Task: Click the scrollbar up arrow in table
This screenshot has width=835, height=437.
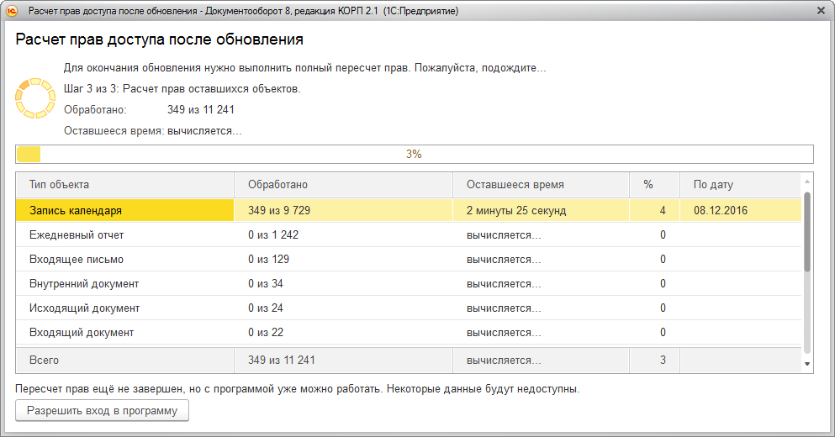Action: 807,182
